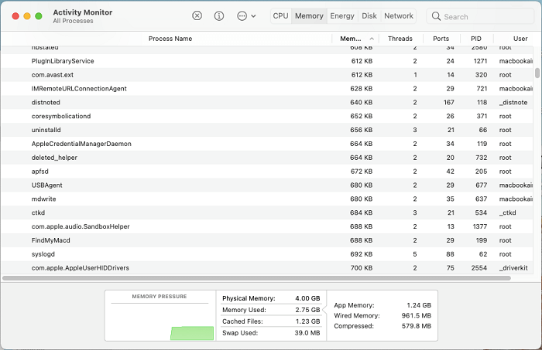Screen dimensions: 542x350
Task: Click the search magnifier icon
Action: [x=436, y=16]
